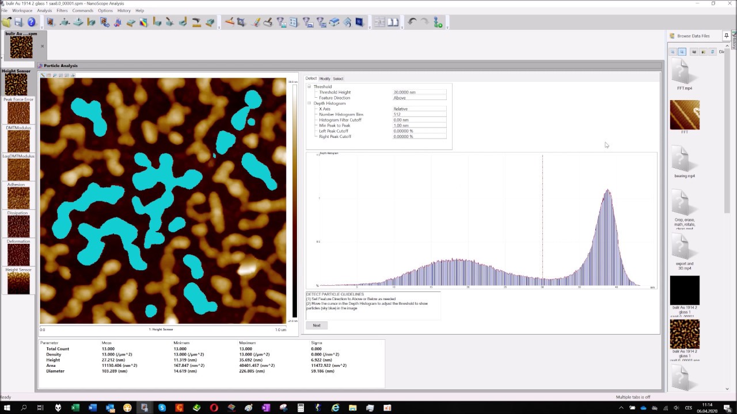This screenshot has width=737, height=414.
Task: Click the taskbar search magnifier
Action: click(24, 408)
